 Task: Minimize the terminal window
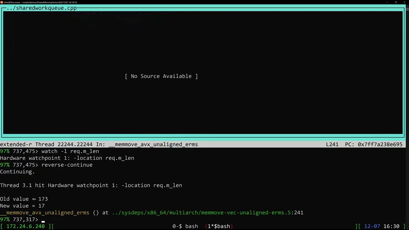387,2
